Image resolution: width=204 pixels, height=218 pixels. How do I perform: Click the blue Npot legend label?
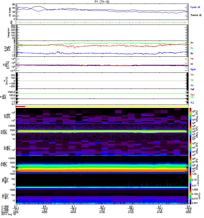(193, 69)
